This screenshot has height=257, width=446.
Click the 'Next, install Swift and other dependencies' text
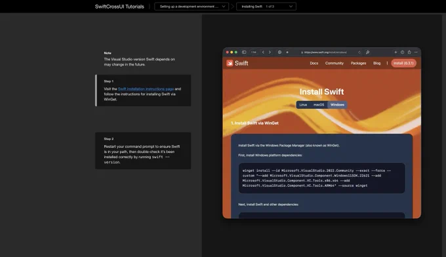268,205
